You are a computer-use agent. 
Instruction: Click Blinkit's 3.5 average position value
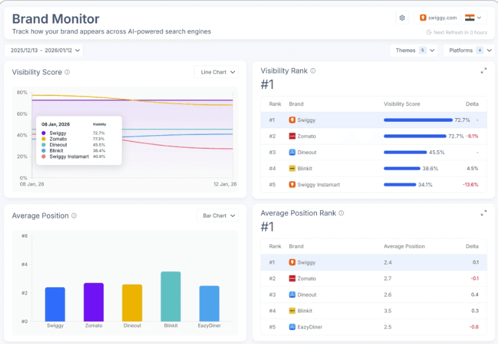388,311
